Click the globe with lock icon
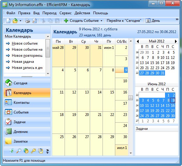The height and width of the screenshot is (166, 182). coord(26,151)
